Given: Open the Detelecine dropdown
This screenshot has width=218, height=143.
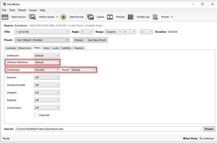Looking at the screenshot, I should pos(47,56).
